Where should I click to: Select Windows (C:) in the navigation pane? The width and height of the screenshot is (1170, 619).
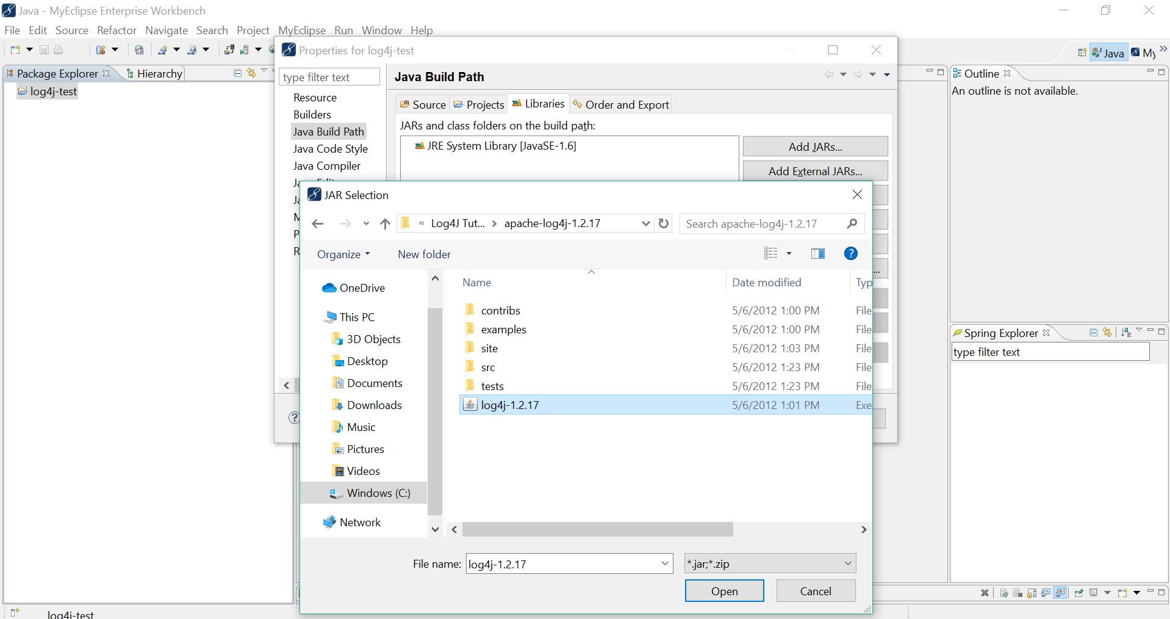364,493
